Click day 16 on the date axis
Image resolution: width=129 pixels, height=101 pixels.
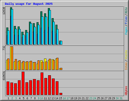(64, 98)
